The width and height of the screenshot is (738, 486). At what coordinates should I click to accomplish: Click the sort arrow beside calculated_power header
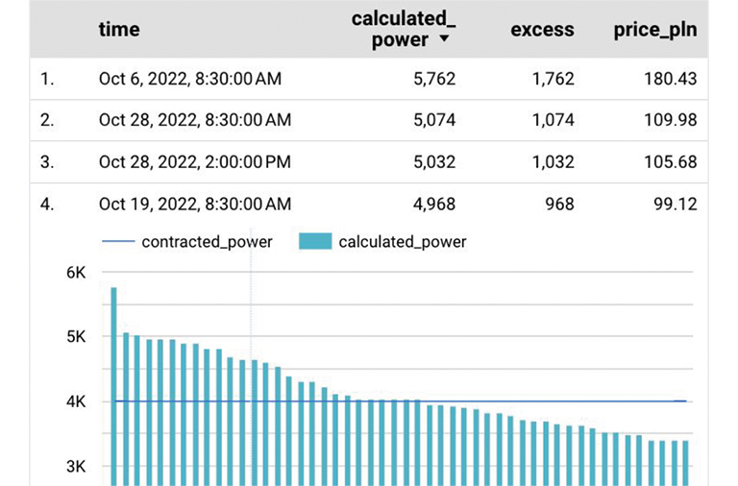point(444,40)
